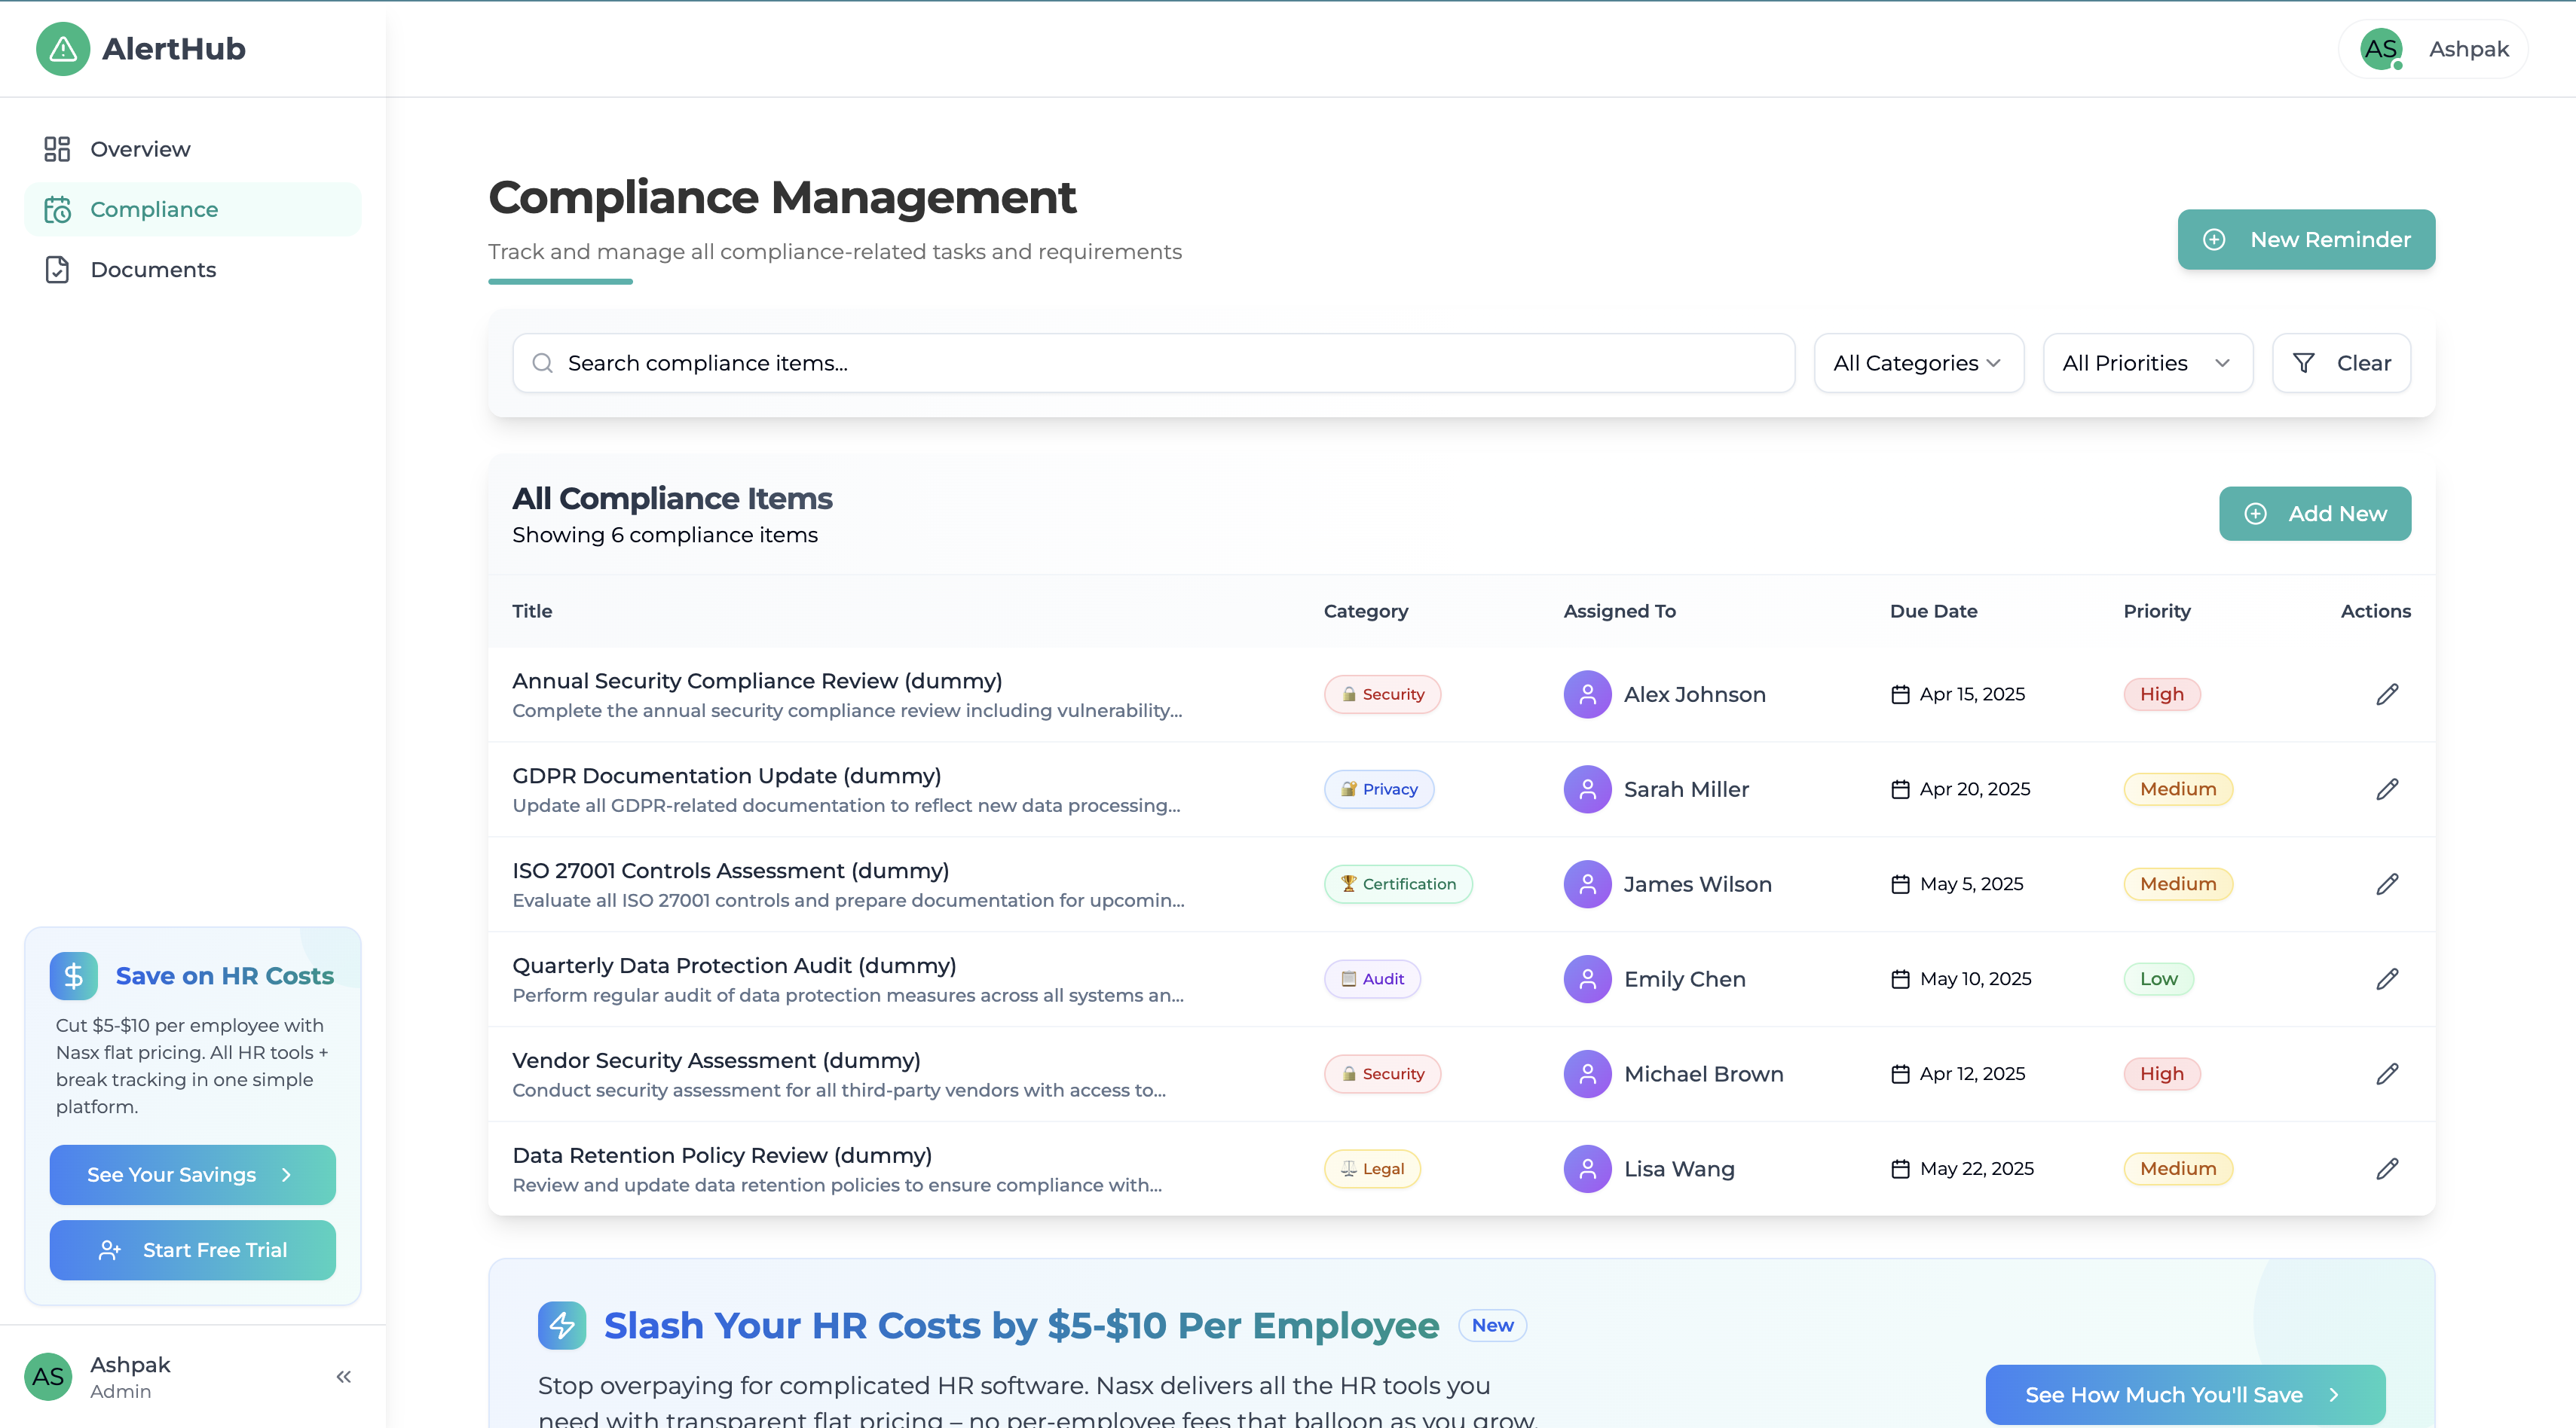The image size is (2576, 1428).
Task: Click the "Apr 20, 2025" due date
Action: tap(1975, 789)
